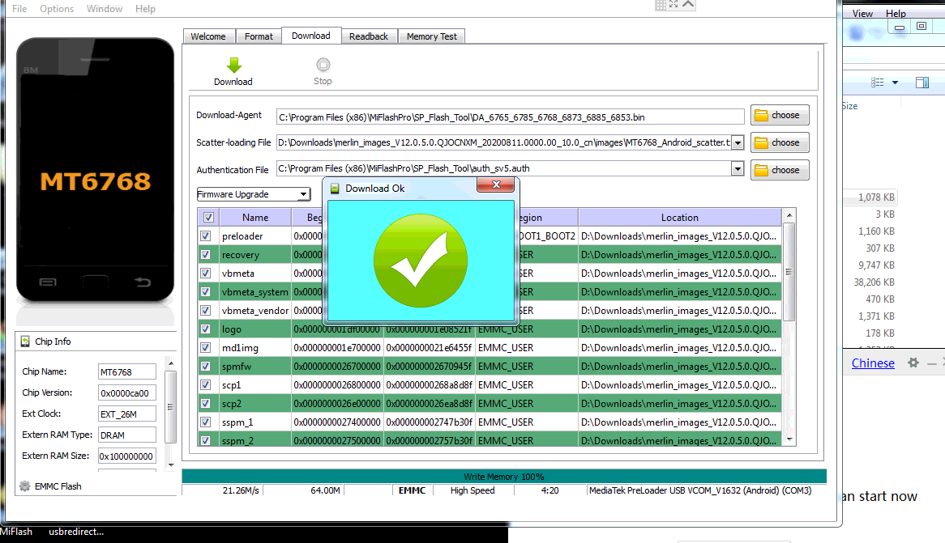Viewport: 945px width, 543px height.
Task: Click the EMMC Flash gear icon
Action: tap(25, 486)
